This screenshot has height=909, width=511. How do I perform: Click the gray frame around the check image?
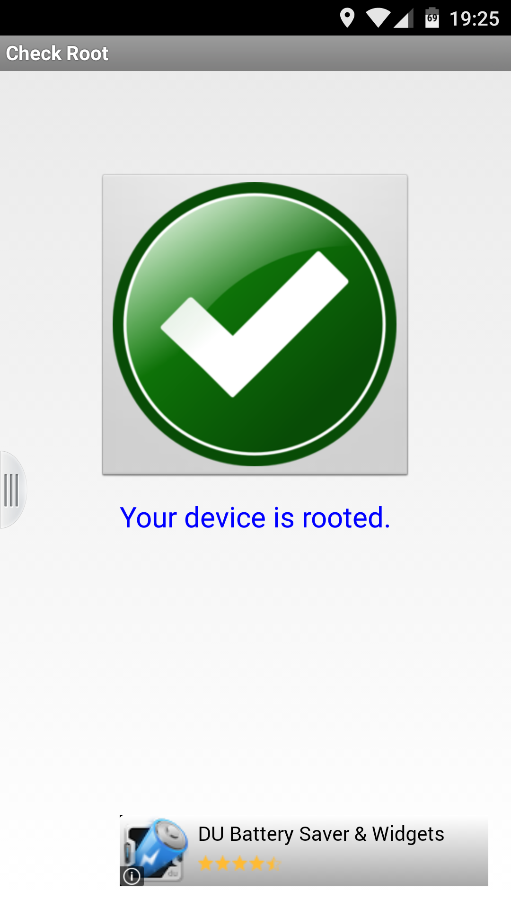tap(255, 179)
